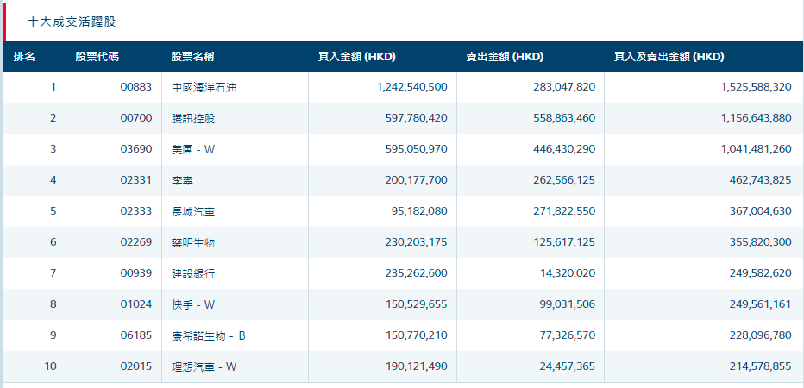Viewport: 804px width, 388px height.
Task: Click the 賣出金額 (HKD) column header
Action: point(505,57)
